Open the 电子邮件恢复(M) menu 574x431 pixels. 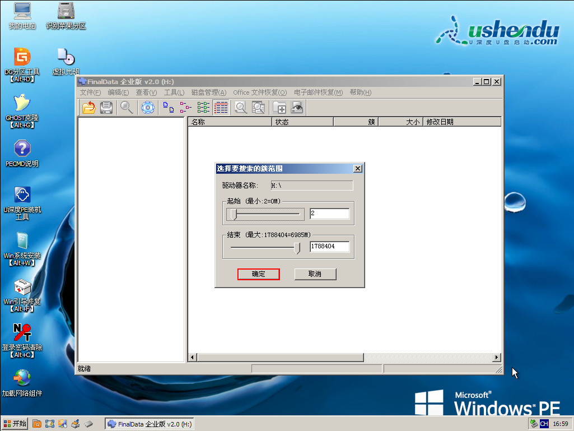319,92
